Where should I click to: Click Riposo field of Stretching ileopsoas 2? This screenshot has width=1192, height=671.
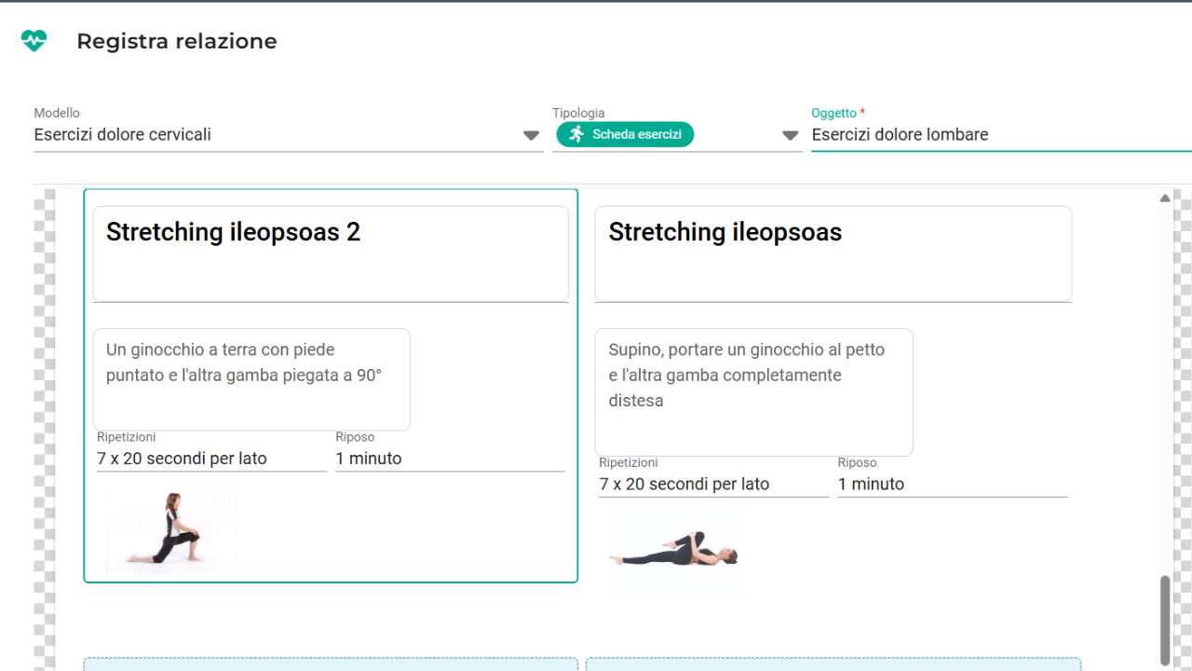450,459
